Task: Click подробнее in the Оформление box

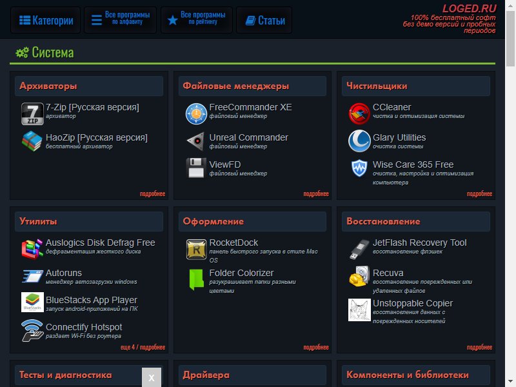Action: (316, 347)
